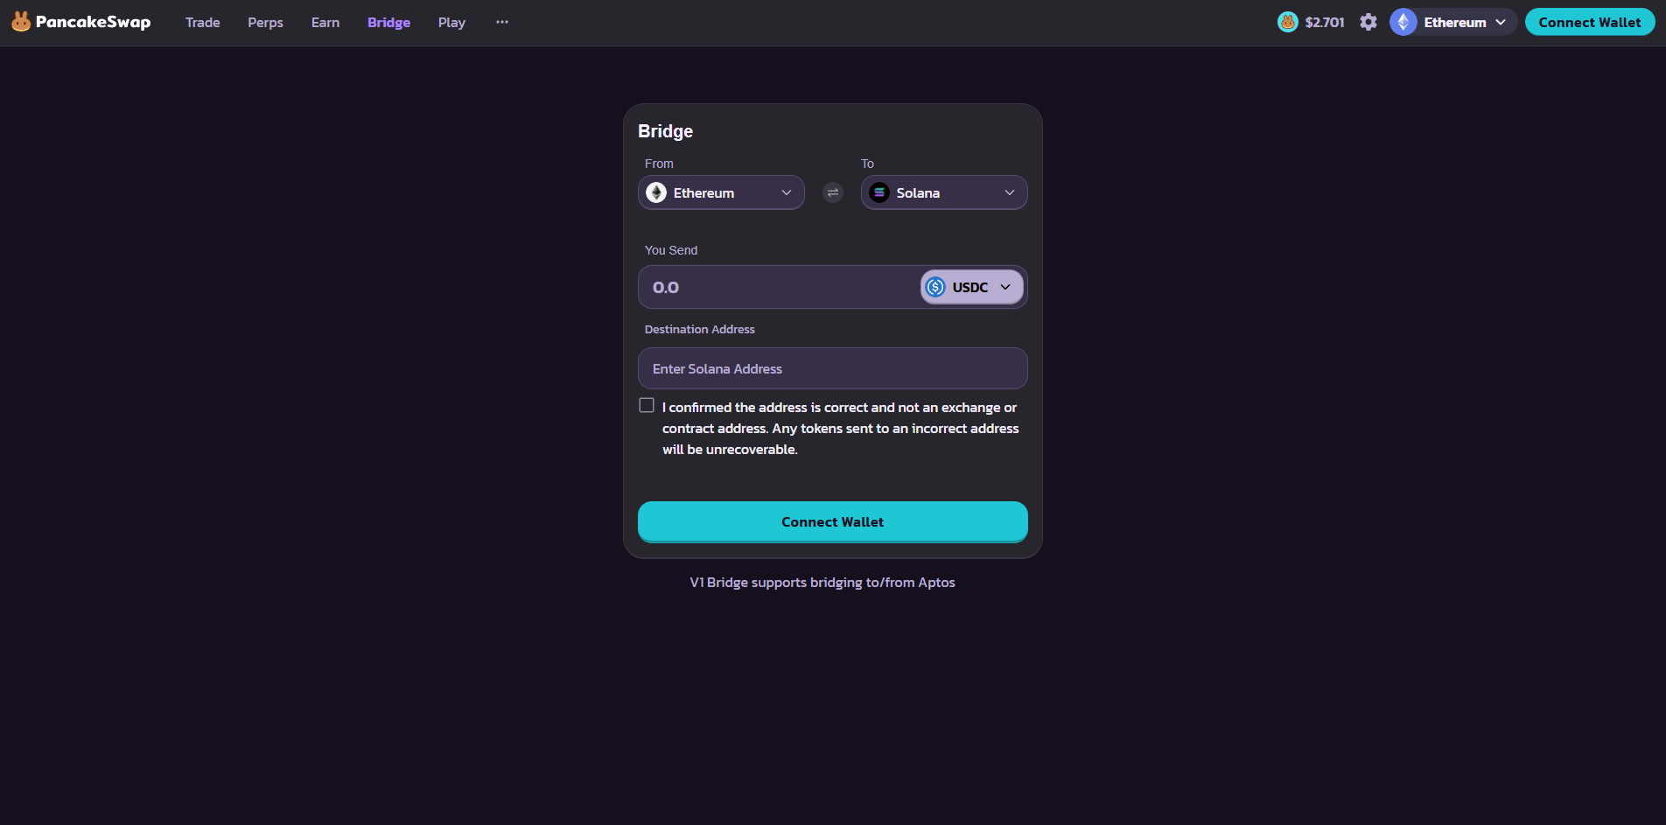Click the V1 Bridge Aptos link
Screen dimensions: 1666x825
pos(822,583)
